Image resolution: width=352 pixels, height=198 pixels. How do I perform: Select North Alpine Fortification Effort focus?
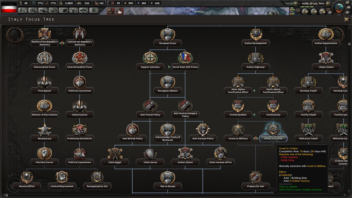[273, 85]
